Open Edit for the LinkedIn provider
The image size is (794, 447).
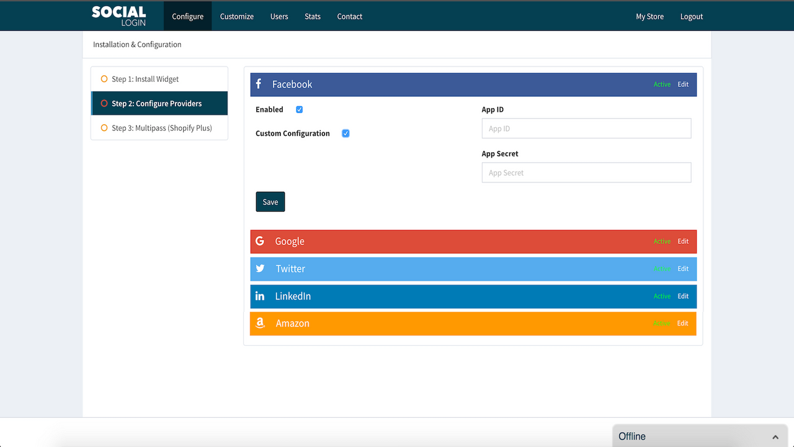[682, 296]
